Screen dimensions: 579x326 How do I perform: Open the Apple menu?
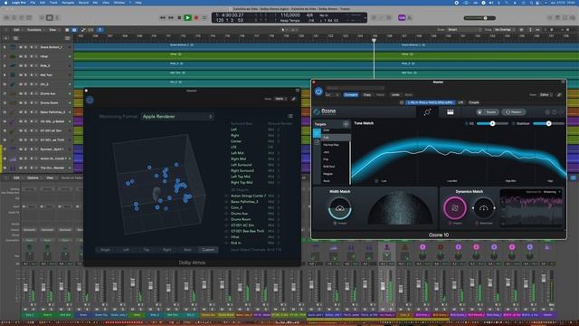pos(5,3)
